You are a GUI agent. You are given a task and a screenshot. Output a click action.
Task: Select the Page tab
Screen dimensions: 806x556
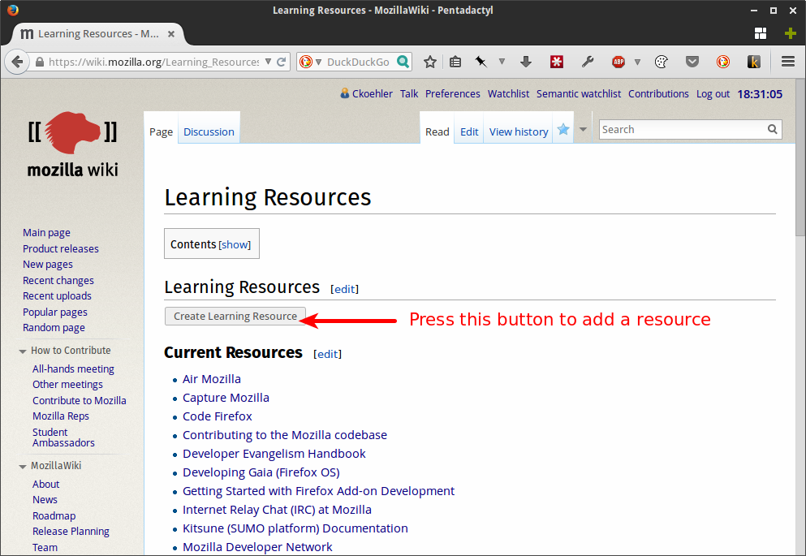tap(161, 132)
